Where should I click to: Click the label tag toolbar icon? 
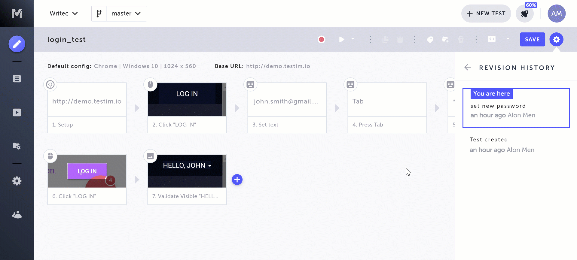click(430, 39)
